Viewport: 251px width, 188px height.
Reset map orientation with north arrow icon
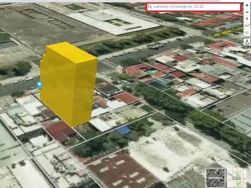click(x=247, y=19)
